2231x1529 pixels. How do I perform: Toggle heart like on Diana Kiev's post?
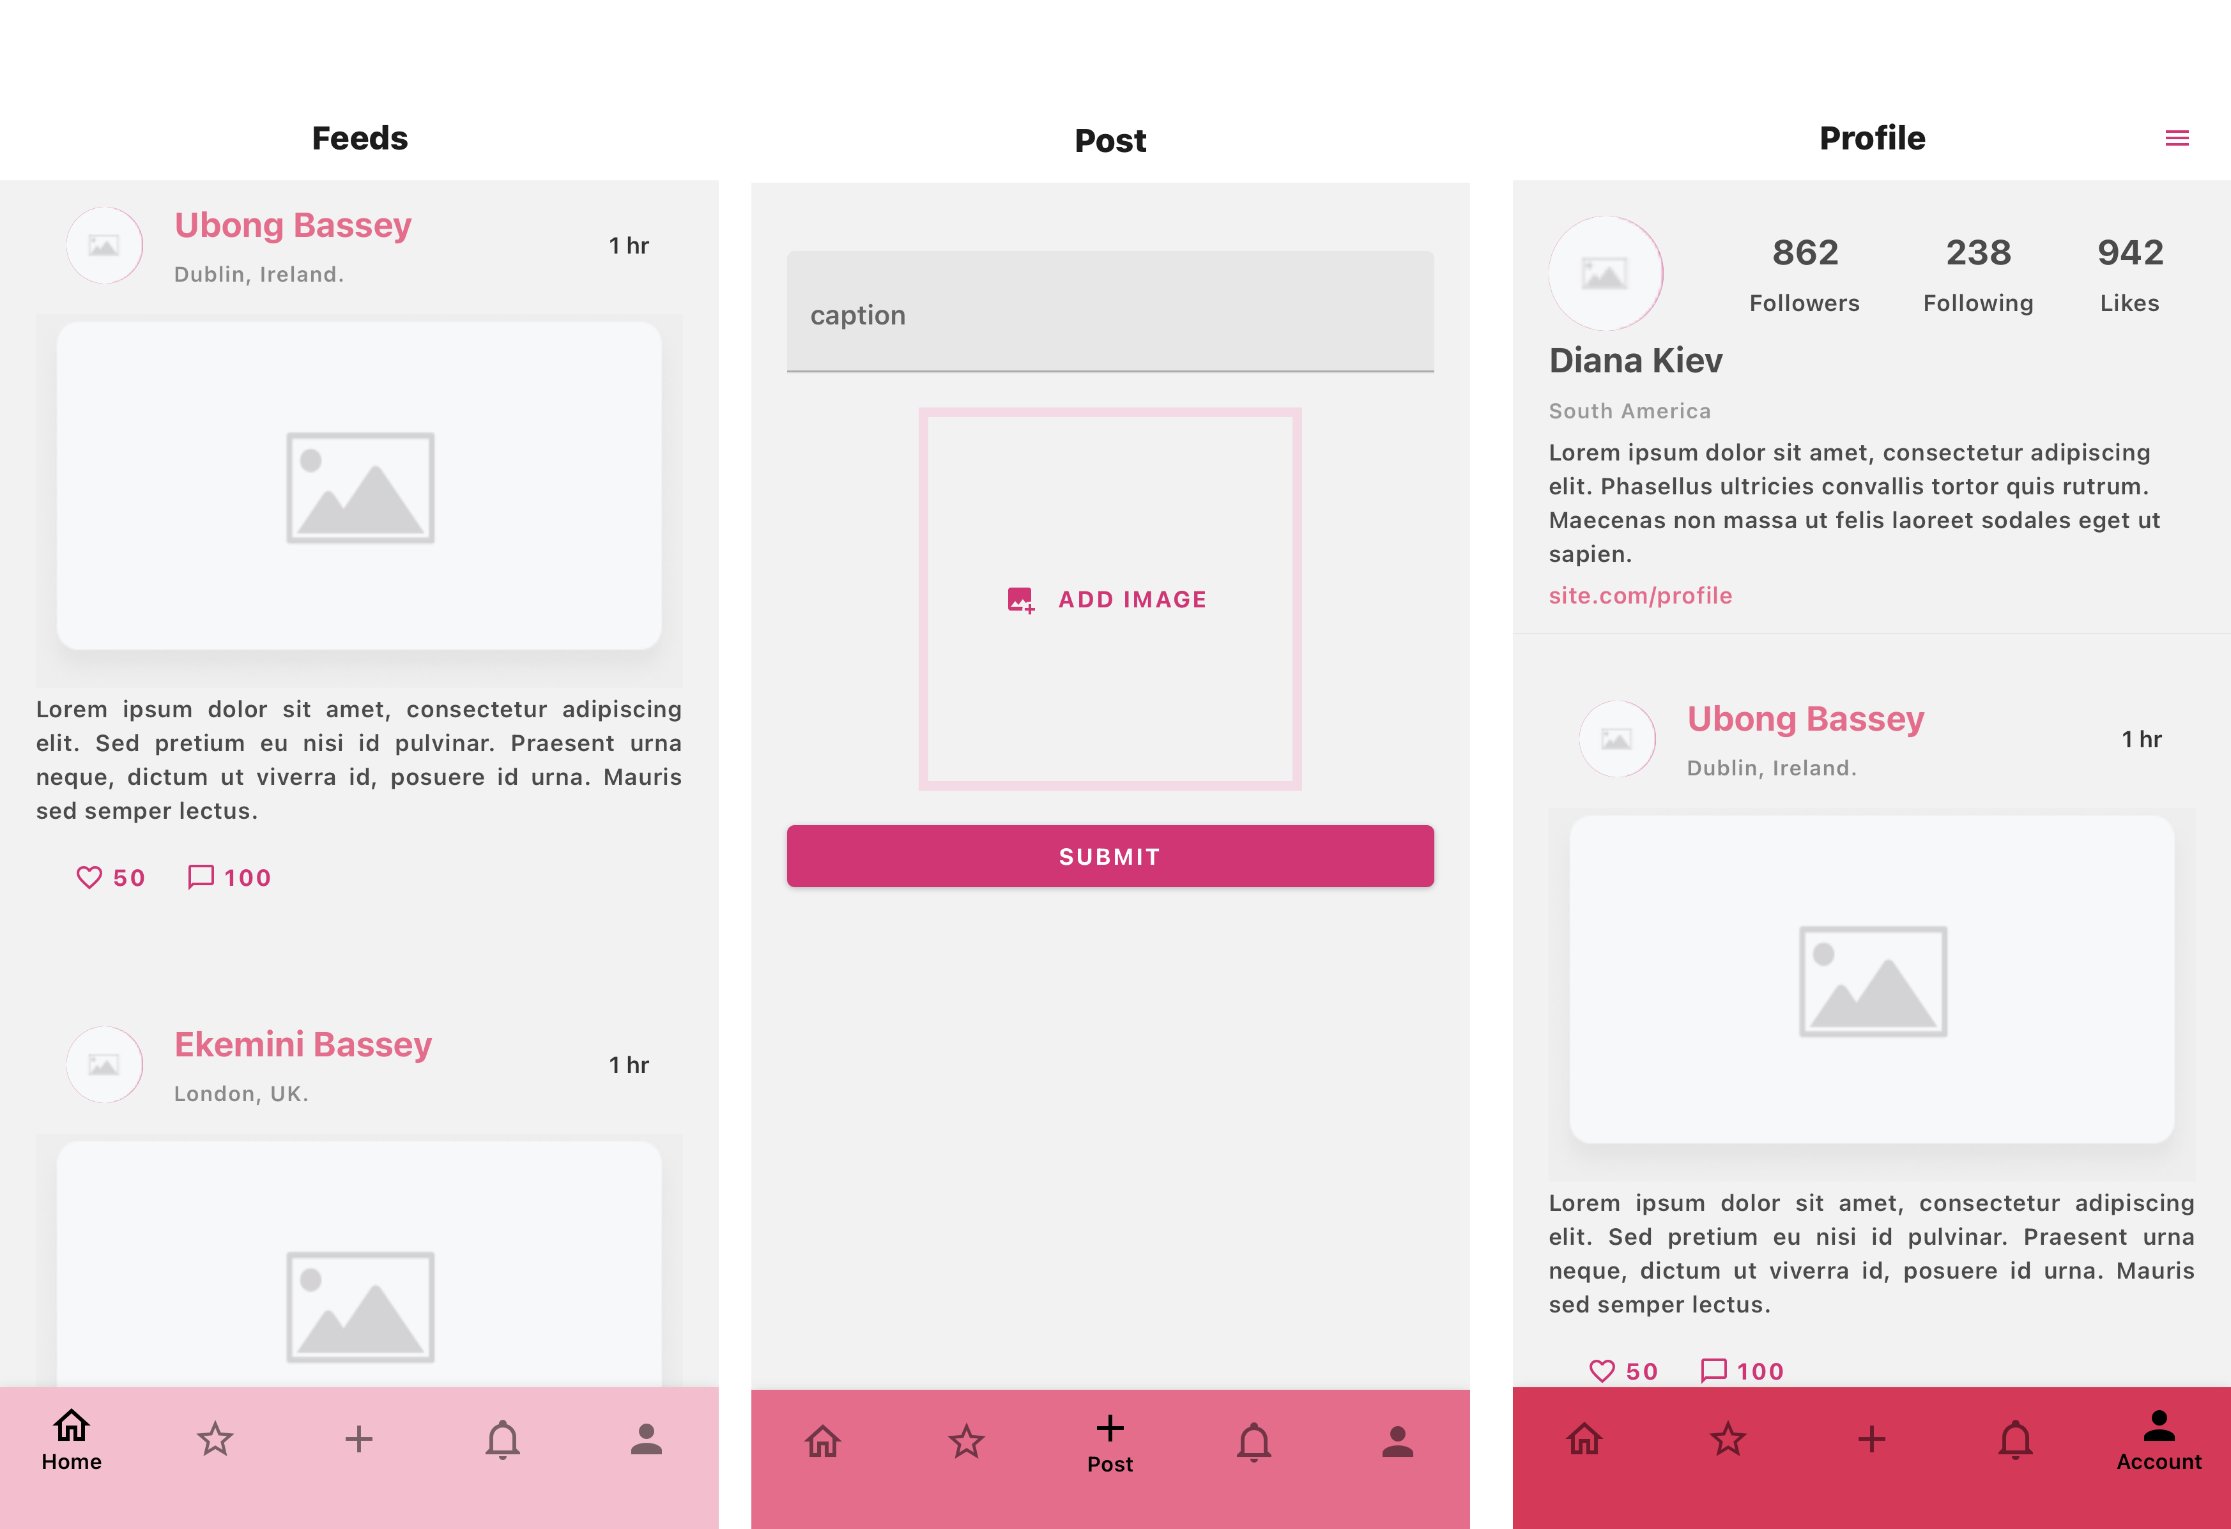tap(1600, 1370)
